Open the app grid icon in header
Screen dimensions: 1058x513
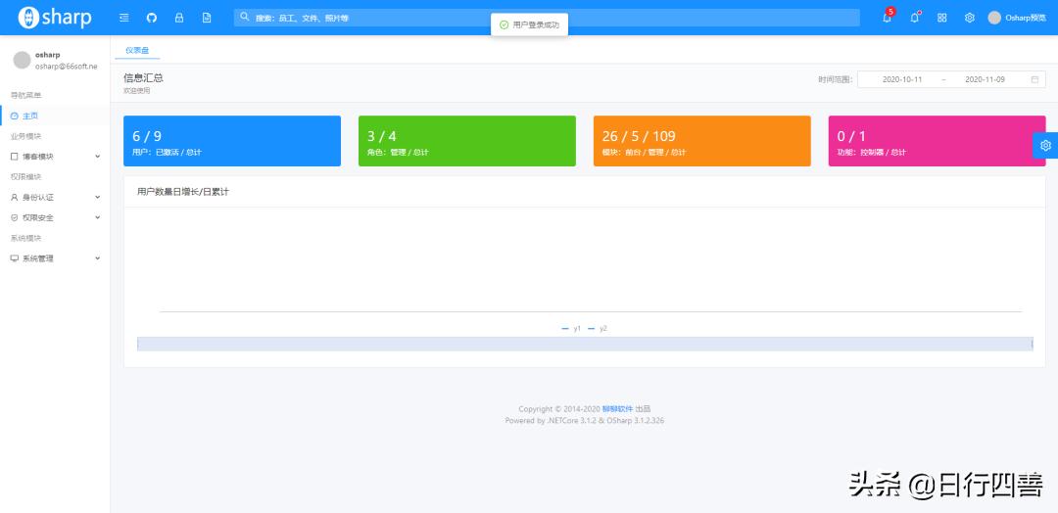[x=942, y=19]
